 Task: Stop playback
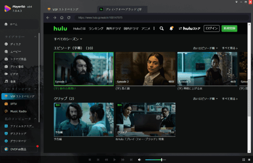click(90, 160)
